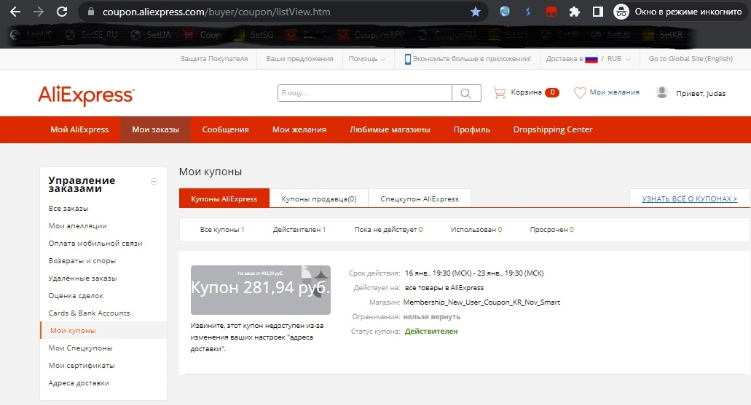
Task: Open the Любимые магазины menu item
Action: [x=390, y=129]
